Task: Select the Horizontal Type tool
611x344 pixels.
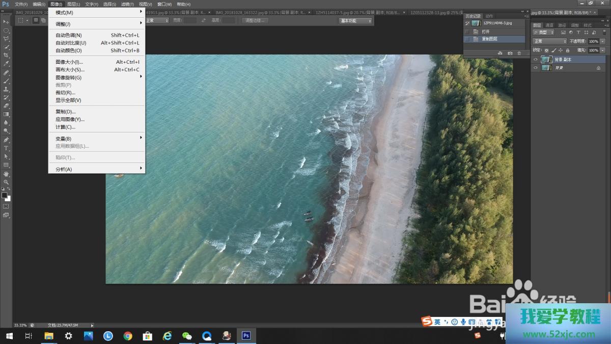Action: [6, 148]
